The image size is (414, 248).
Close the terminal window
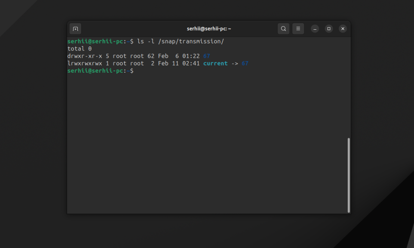click(343, 28)
